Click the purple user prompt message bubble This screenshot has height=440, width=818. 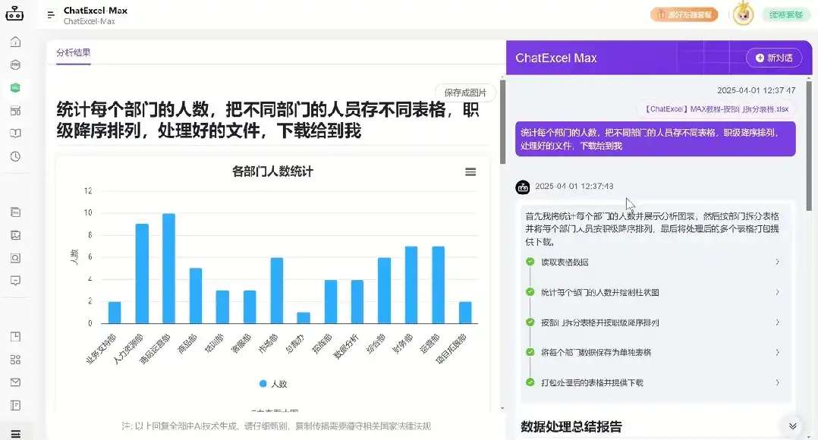click(656, 139)
